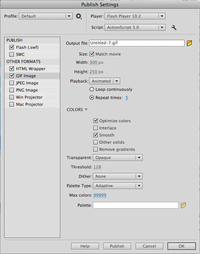Open ActionScript settings wrench icon
The width and height of the screenshot is (200, 254).
pyautogui.click(x=174, y=28)
